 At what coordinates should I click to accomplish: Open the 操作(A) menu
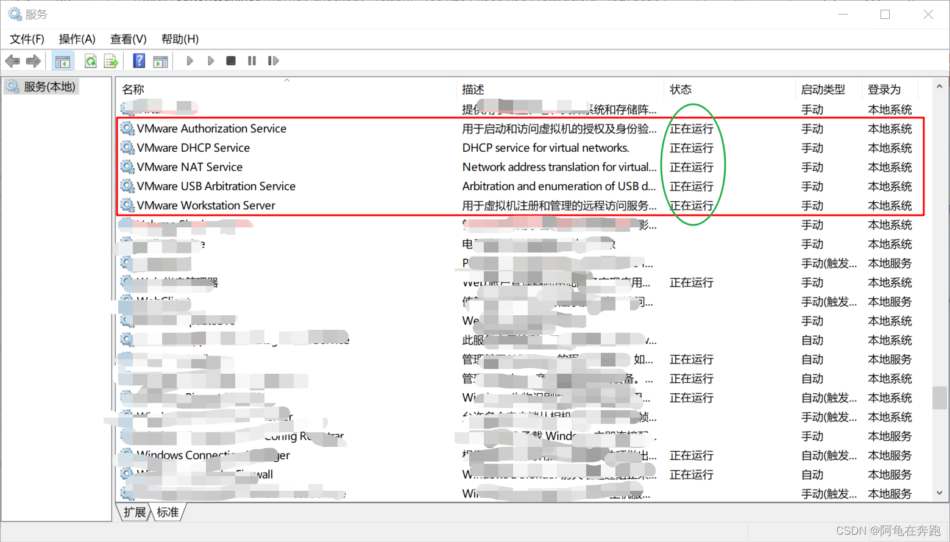(x=77, y=38)
